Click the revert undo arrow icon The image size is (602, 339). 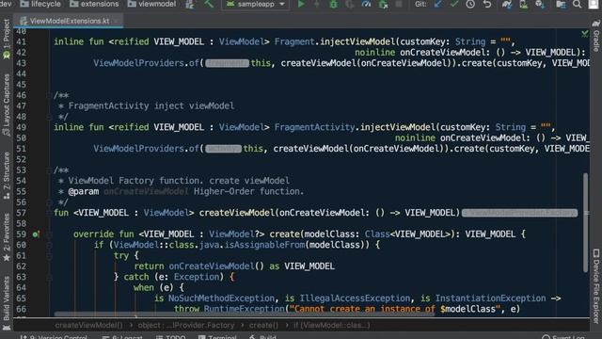click(x=487, y=4)
